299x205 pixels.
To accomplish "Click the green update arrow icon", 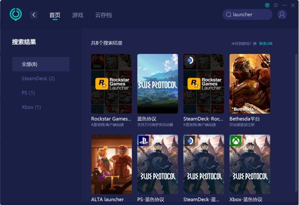I will (x=267, y=5).
